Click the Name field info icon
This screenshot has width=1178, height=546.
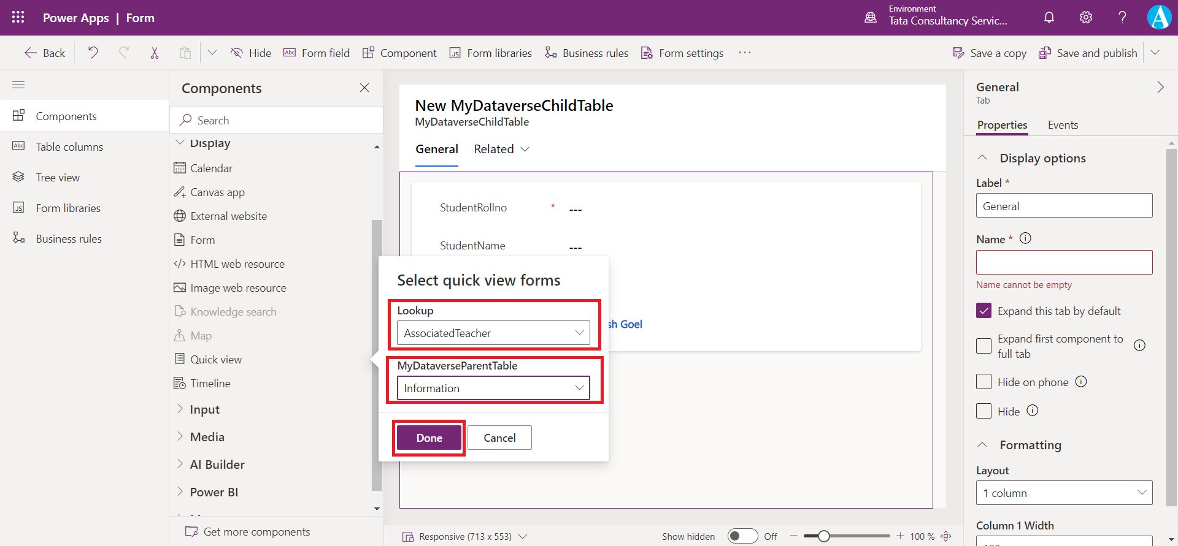(1025, 238)
